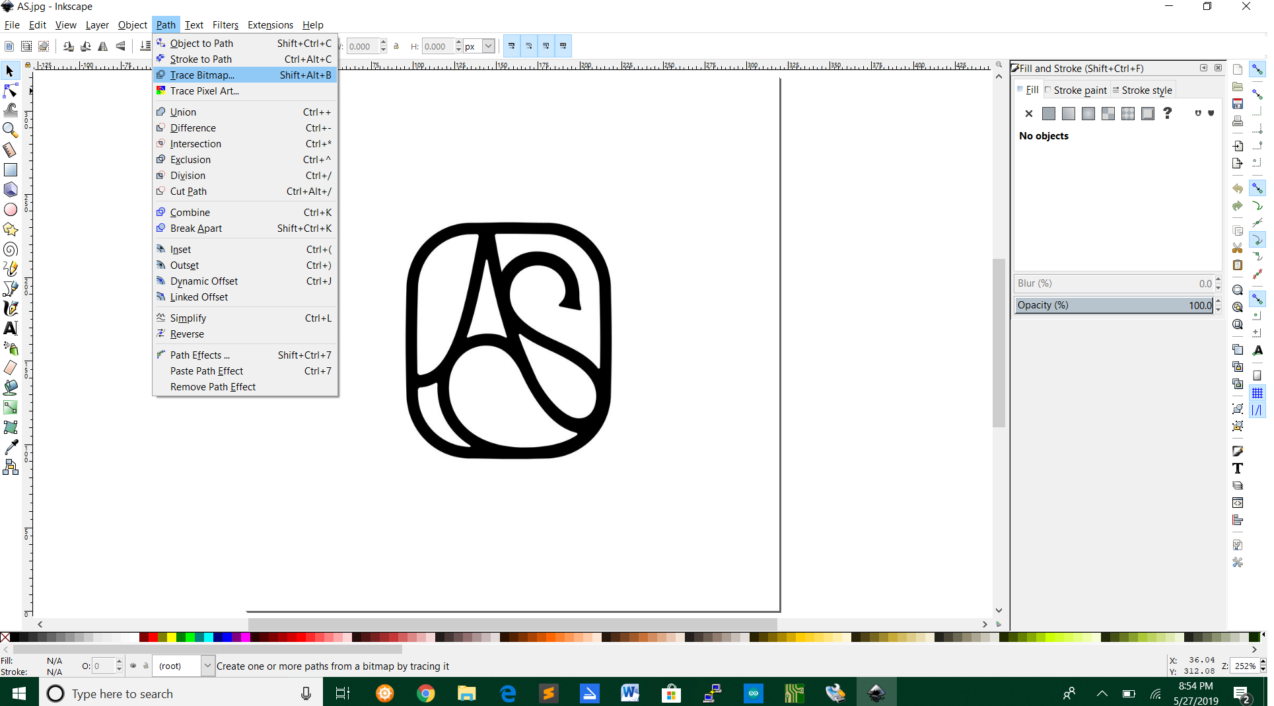1274x706 pixels.
Task: Click Simplify in the Path menu
Action: [x=245, y=318]
